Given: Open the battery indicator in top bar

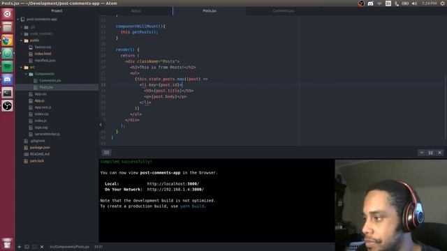Looking at the screenshot, I should point(405,3).
